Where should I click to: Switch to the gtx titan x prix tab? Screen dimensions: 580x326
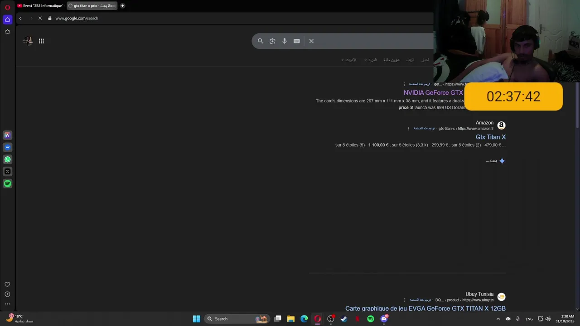[x=92, y=6]
